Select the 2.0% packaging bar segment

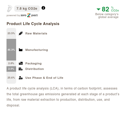tap(11, 63)
